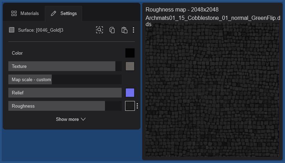The image size is (285, 163).
Task: Open the Settings tab
Action: (64, 13)
